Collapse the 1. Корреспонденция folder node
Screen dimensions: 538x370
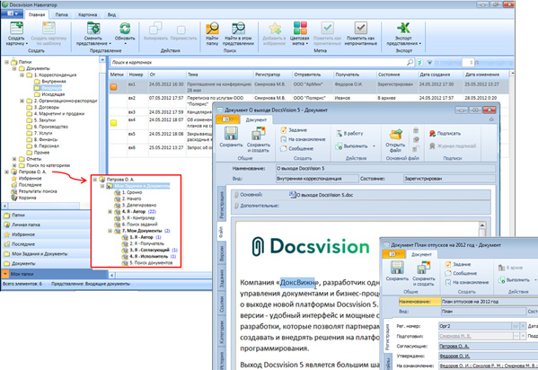(x=22, y=75)
